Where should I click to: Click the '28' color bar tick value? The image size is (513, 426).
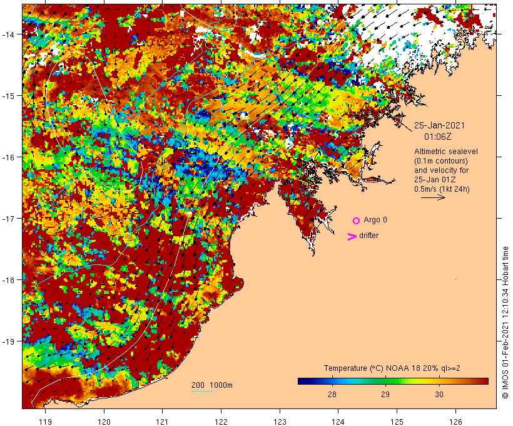[332, 394]
